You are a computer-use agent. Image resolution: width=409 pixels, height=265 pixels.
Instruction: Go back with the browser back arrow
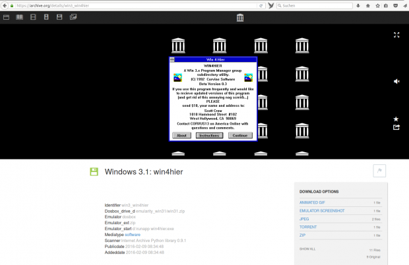coord(5,5)
